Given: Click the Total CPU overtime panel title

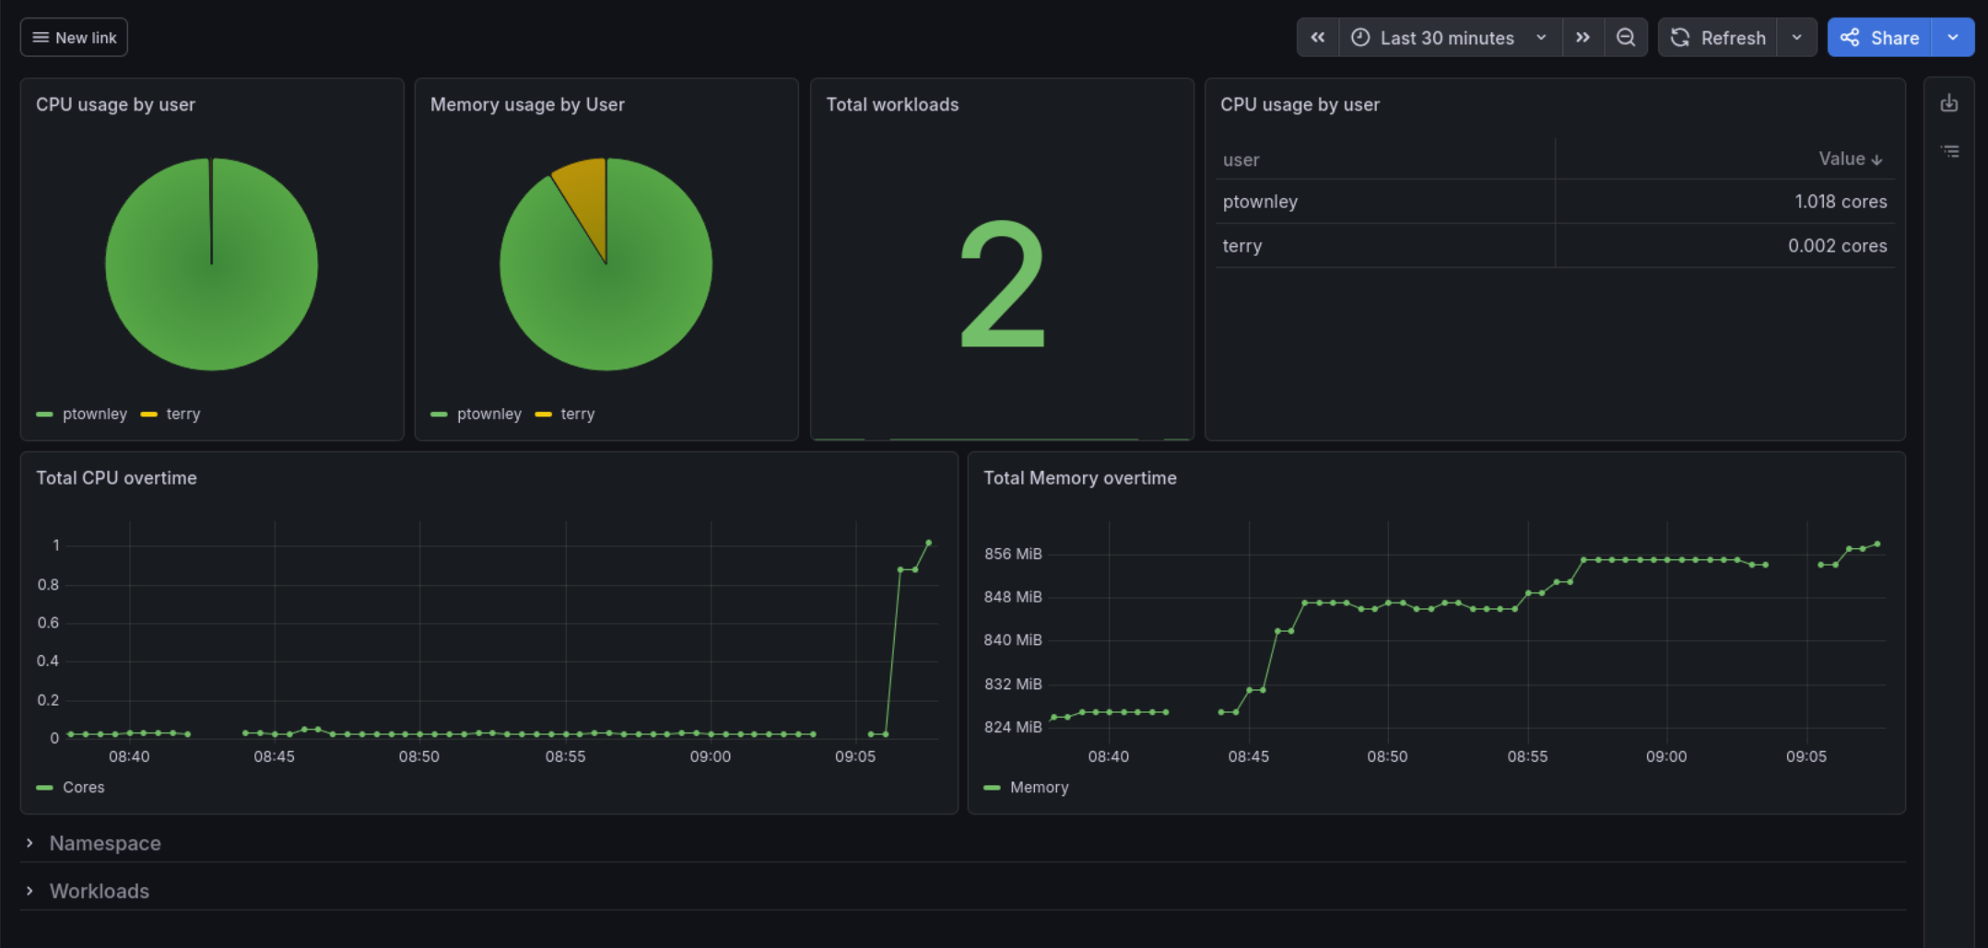Looking at the screenshot, I should click(116, 477).
